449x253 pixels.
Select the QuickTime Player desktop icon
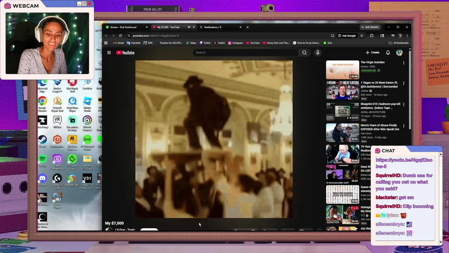click(72, 104)
